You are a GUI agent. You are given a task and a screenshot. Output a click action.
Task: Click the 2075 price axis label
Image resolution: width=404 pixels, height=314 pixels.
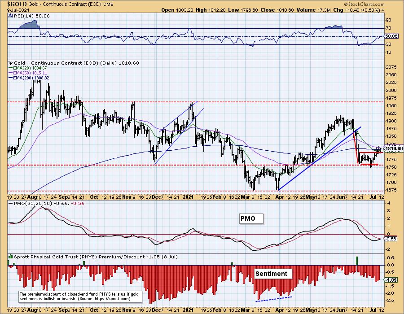(x=391, y=67)
